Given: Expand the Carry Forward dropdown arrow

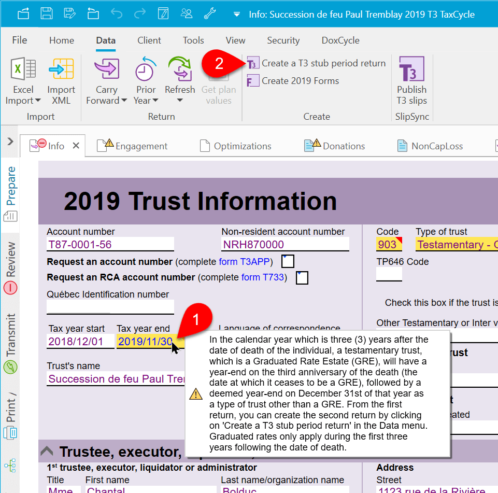Looking at the screenshot, I should (124, 101).
